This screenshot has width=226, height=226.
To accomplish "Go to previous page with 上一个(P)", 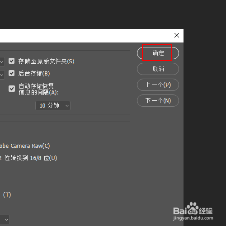I will 158,85.
